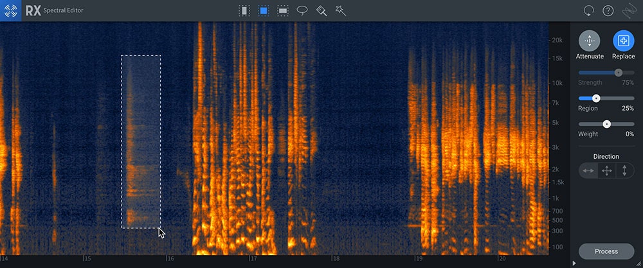
Task: Select the Time-Frequency selection tool
Action: [x=264, y=11]
